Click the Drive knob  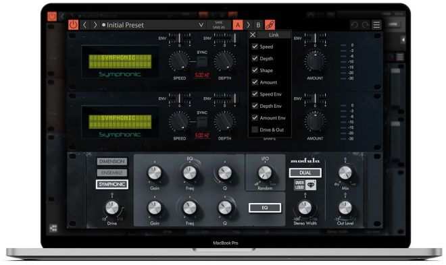pos(112,208)
